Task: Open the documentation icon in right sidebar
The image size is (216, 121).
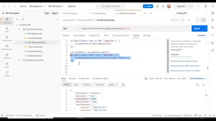Action: pyautogui.click(x=212, y=20)
